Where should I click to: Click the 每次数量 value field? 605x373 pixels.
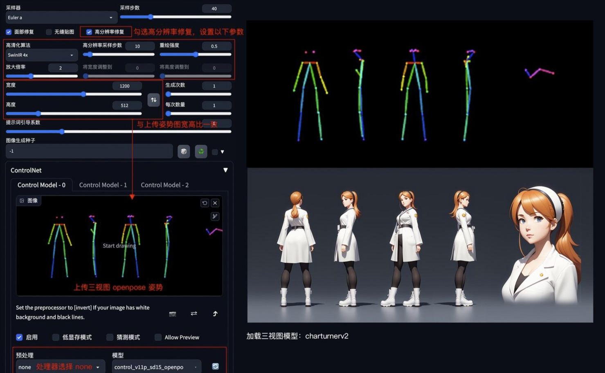pos(217,105)
